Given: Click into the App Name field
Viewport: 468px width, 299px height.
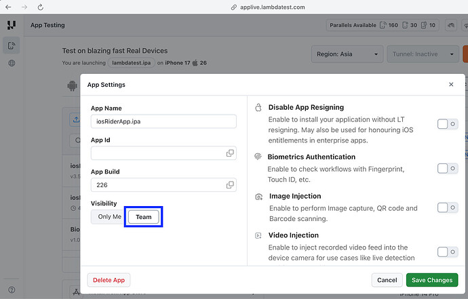Looking at the screenshot, I should pos(163,121).
